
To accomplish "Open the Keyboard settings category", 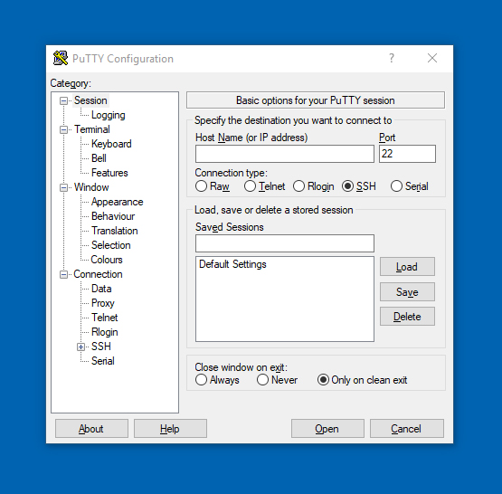I will coord(111,144).
